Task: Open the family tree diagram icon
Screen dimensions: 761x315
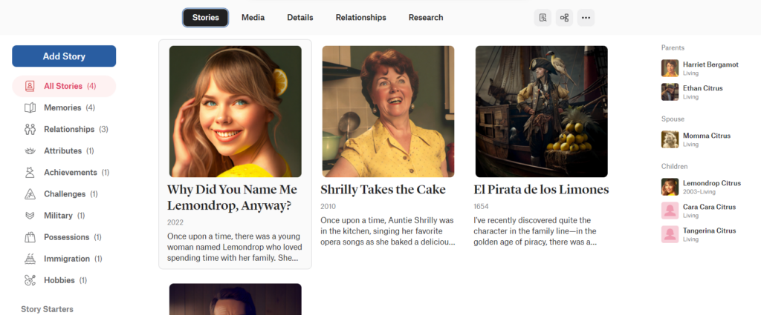Action: [x=565, y=18]
